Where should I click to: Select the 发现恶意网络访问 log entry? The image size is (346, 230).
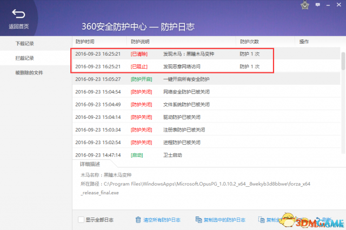point(207,66)
